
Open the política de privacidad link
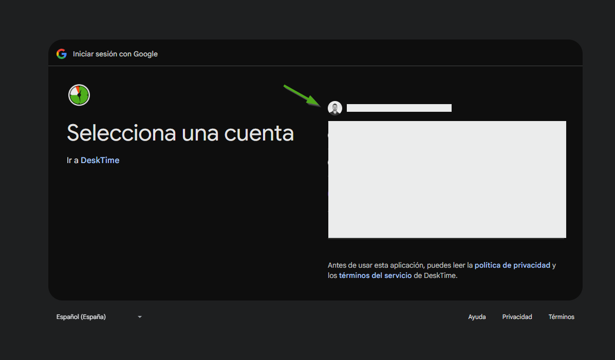(x=512, y=265)
